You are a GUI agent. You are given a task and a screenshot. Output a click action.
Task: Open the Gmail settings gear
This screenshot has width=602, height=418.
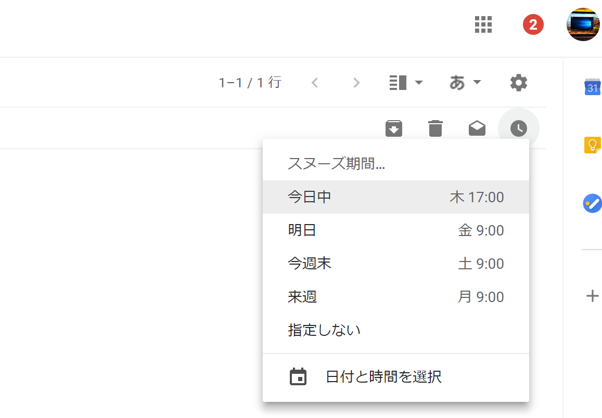(x=518, y=83)
